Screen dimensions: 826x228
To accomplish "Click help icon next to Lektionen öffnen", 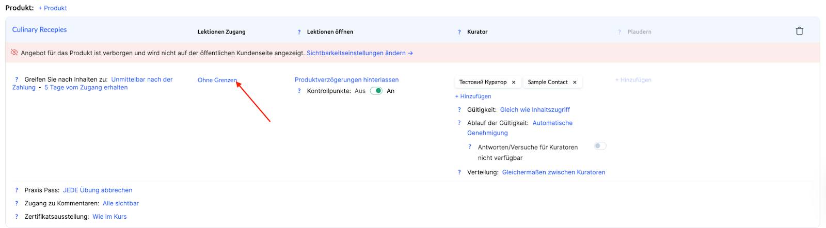I will pyautogui.click(x=299, y=32).
